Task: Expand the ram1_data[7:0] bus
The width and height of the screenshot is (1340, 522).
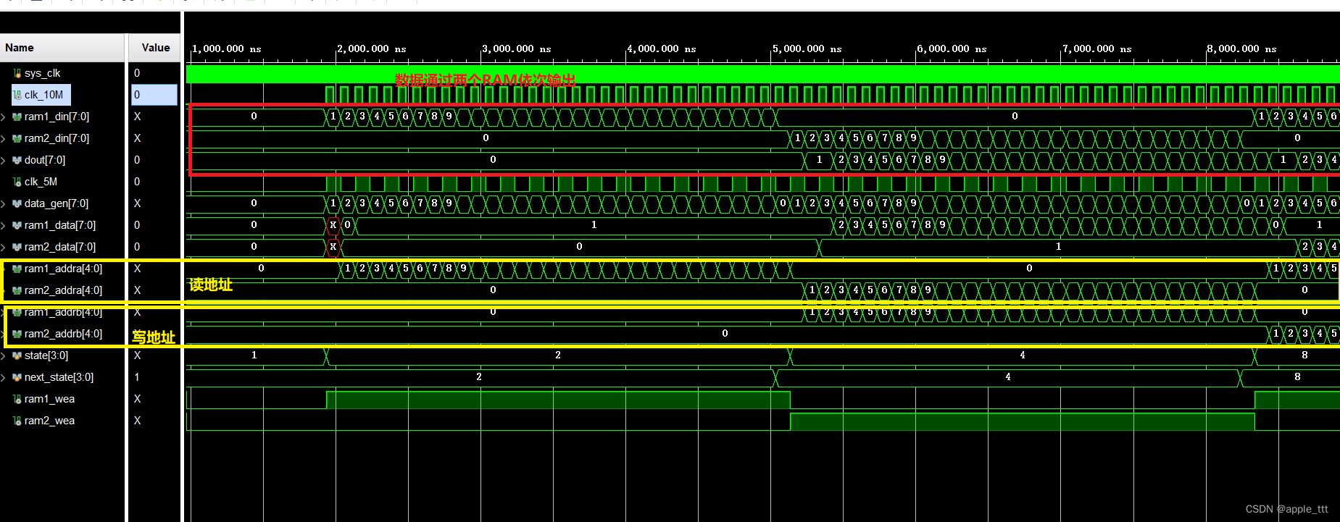Action: click(x=4, y=225)
